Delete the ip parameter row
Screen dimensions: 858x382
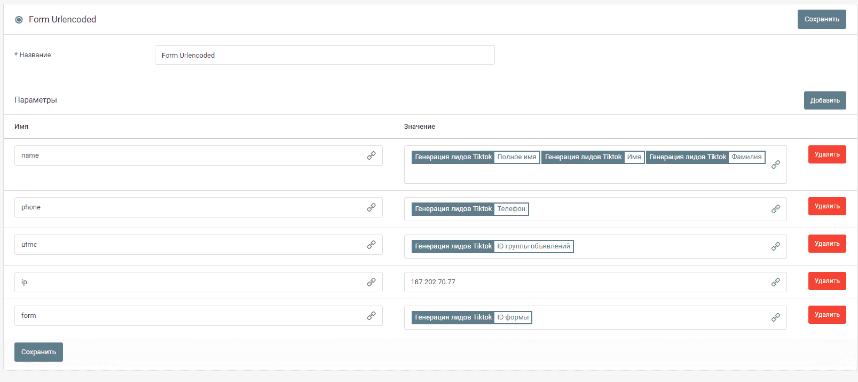click(826, 281)
